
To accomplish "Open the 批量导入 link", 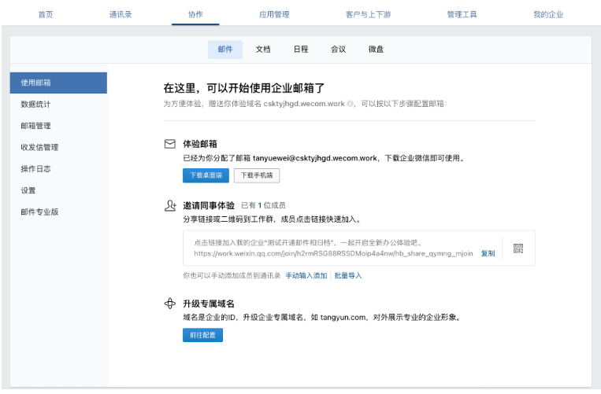I will pos(348,276).
